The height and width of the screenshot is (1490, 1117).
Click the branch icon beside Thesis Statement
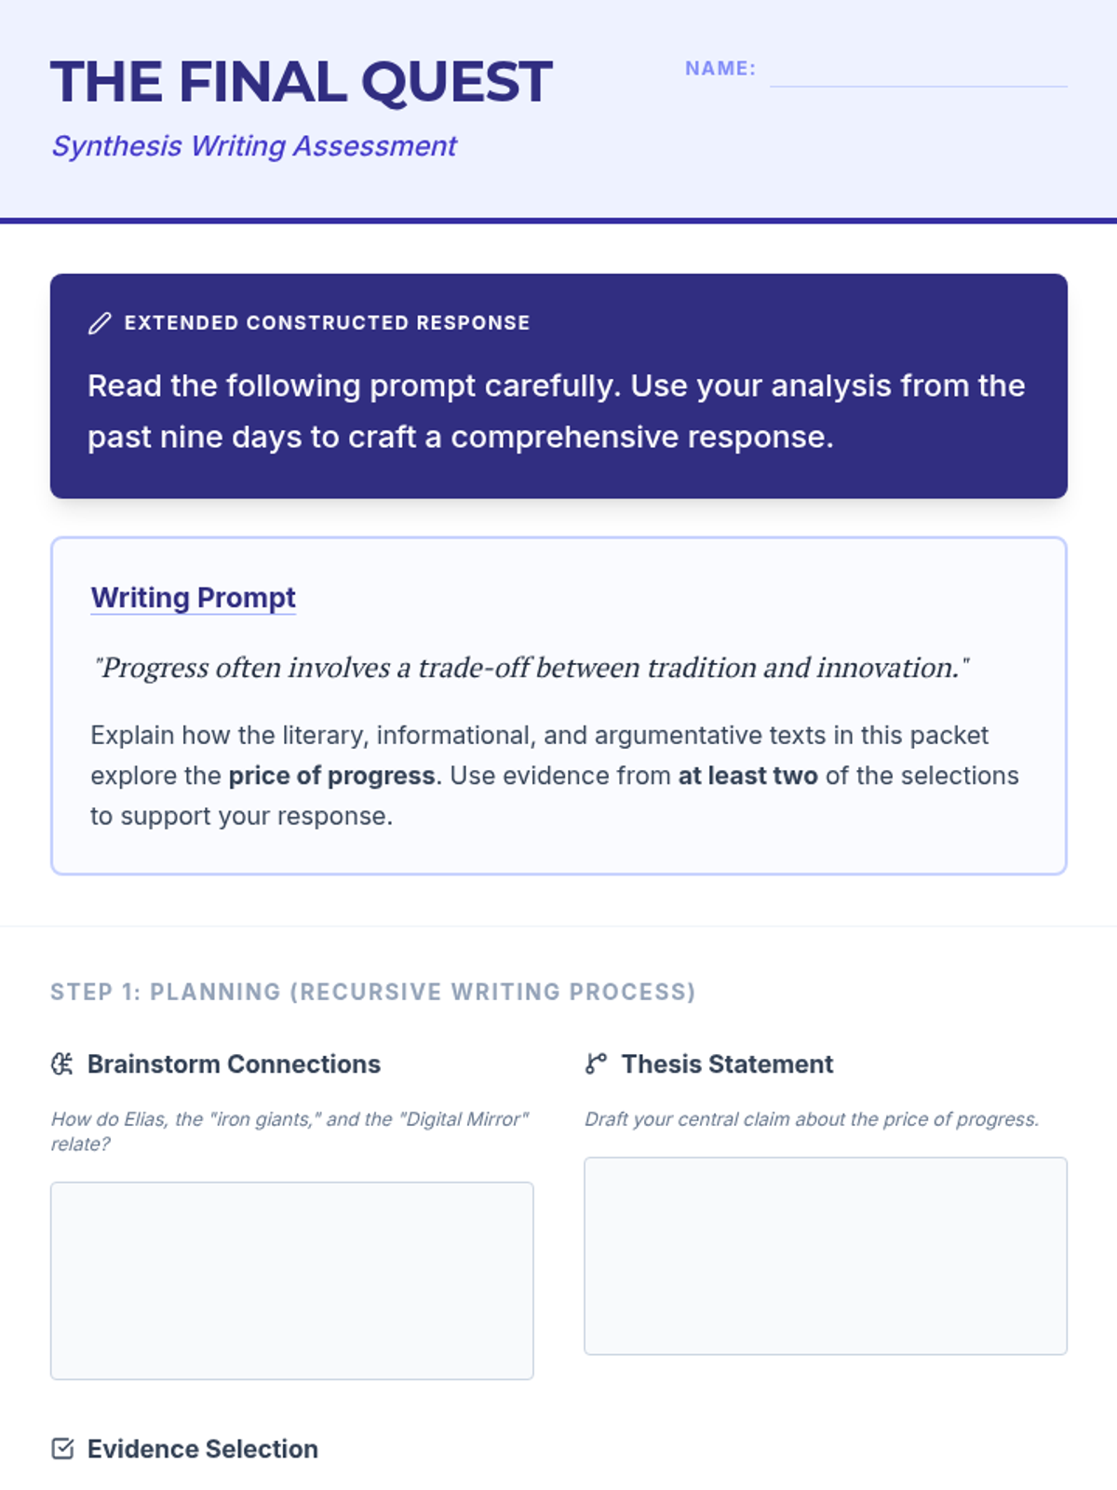(x=596, y=1063)
